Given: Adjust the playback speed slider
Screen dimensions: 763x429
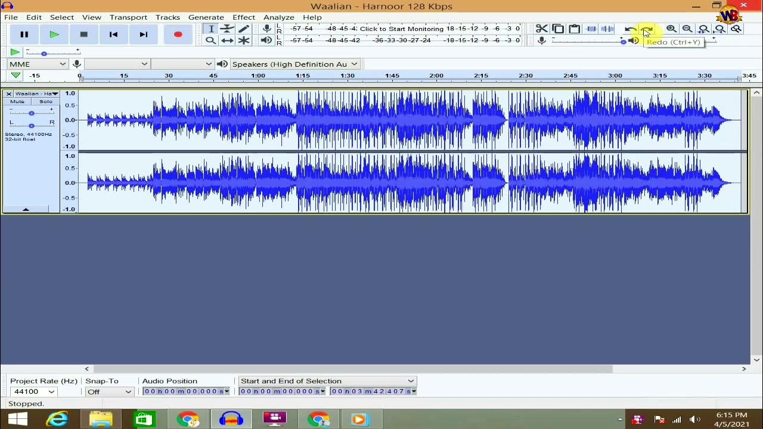Looking at the screenshot, I should (52, 53).
